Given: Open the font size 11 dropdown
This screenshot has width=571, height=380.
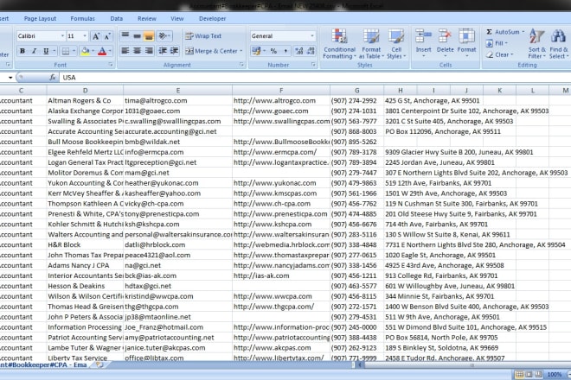Looking at the screenshot, I should pos(85,36).
